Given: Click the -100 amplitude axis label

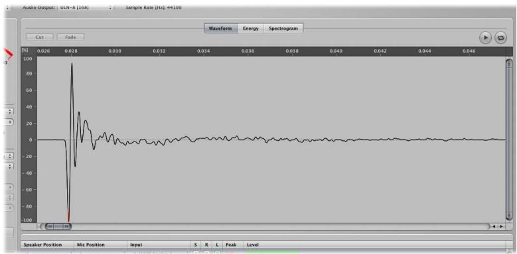Looking at the screenshot, I should point(27,220).
